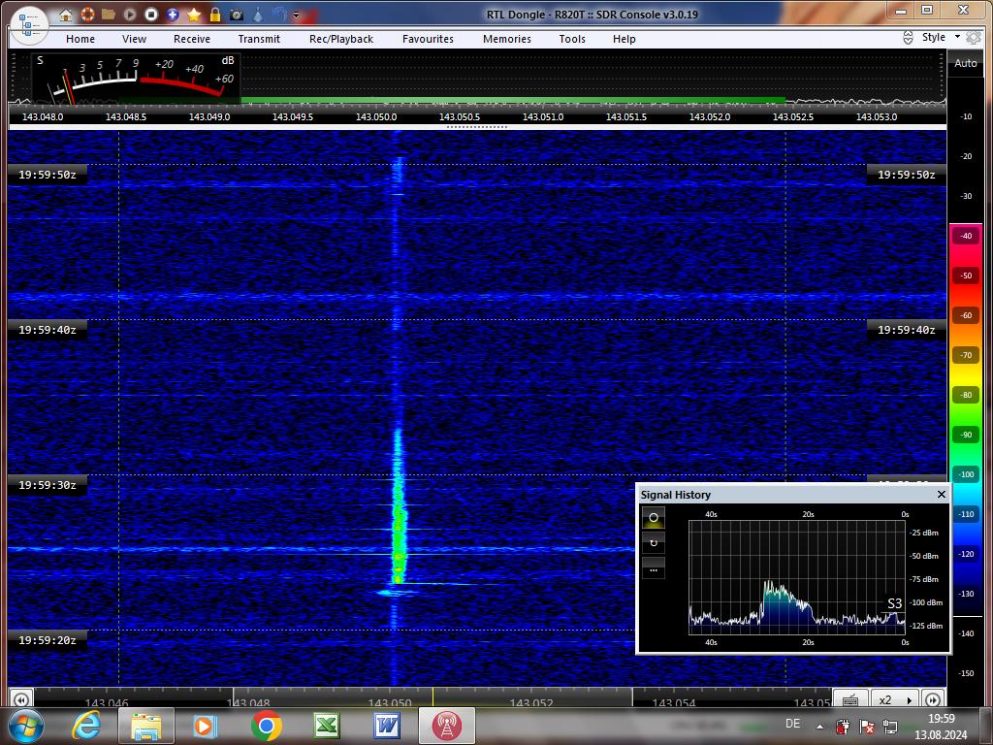The image size is (993, 745).
Task: Open the Transmit ribbon tab
Action: tap(259, 39)
